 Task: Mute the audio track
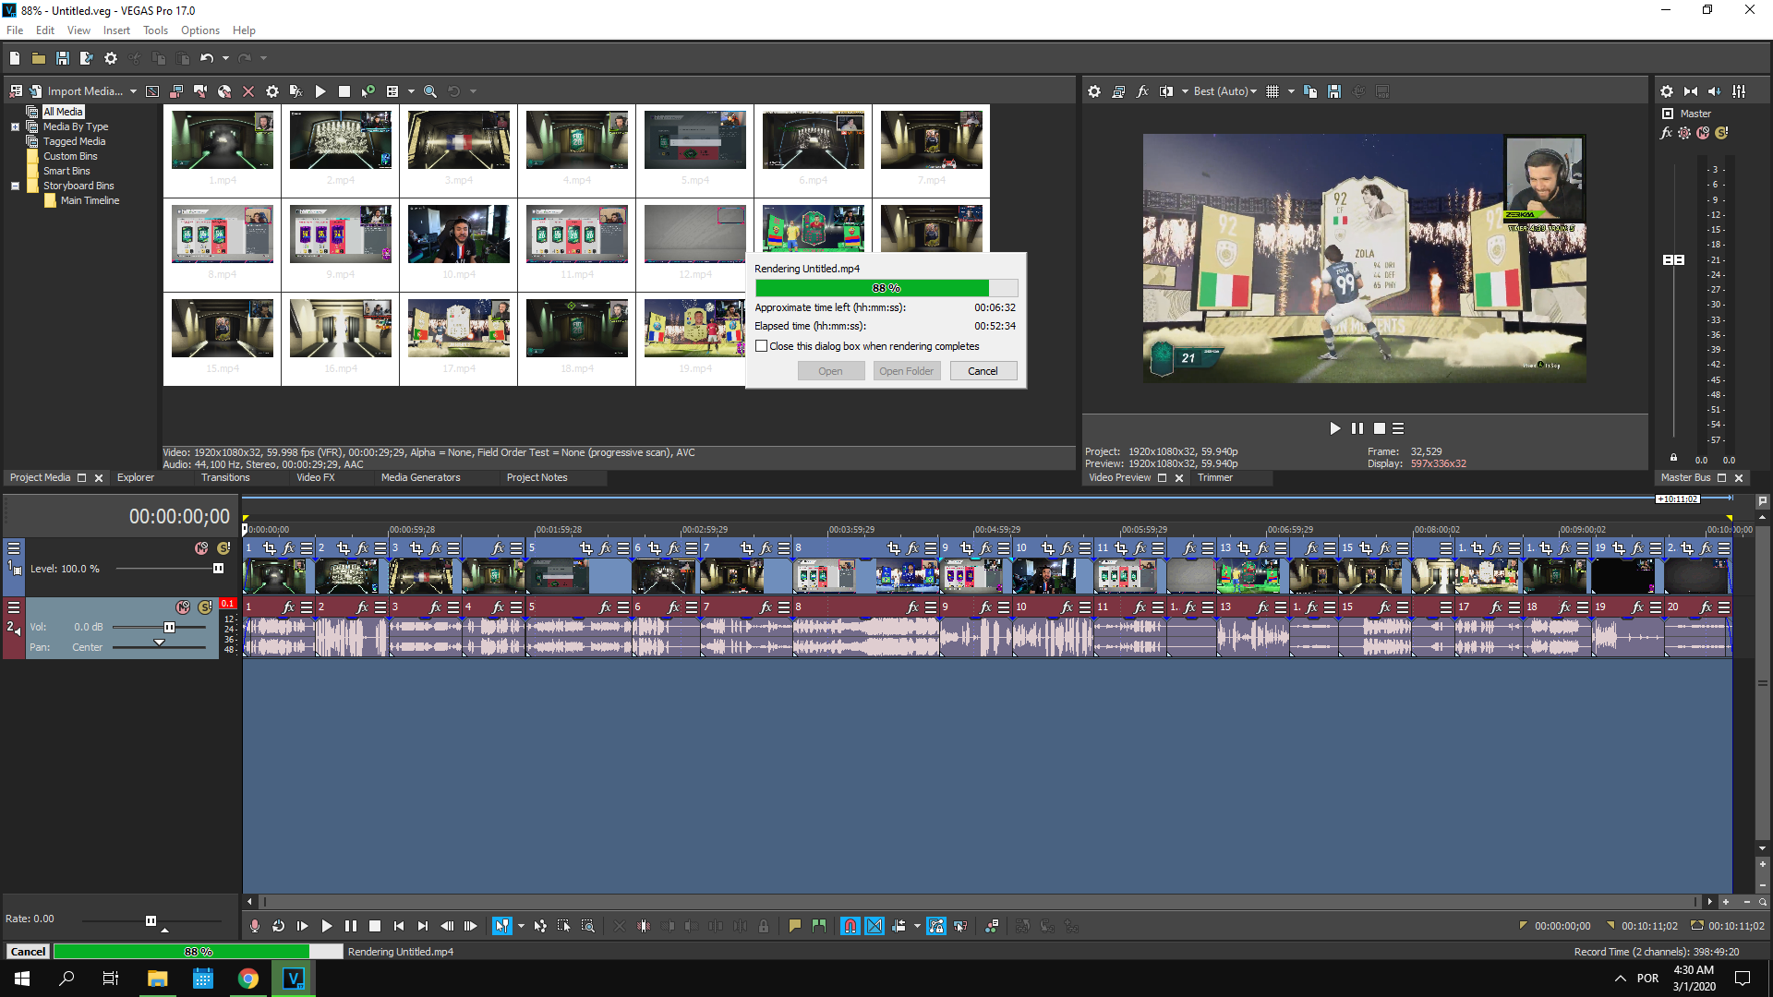pyautogui.click(x=183, y=607)
